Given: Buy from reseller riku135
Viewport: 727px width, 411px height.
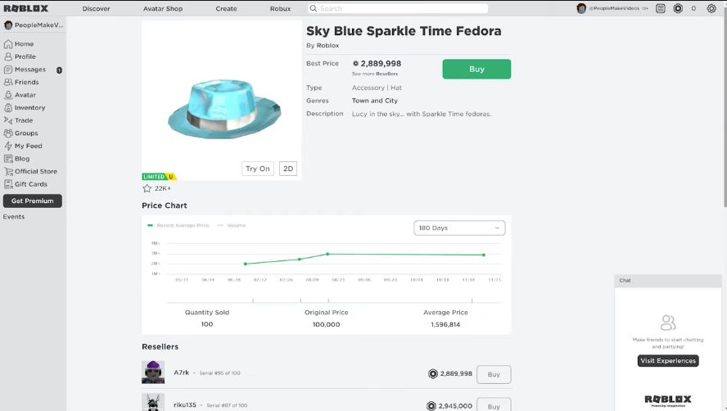Looking at the screenshot, I should 494,406.
